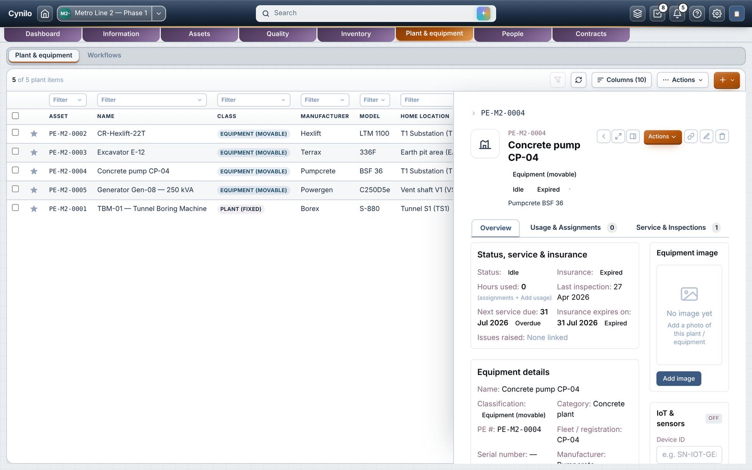Image resolution: width=752 pixels, height=470 pixels.
Task: Open the Columns (10) selector
Action: pyautogui.click(x=621, y=80)
